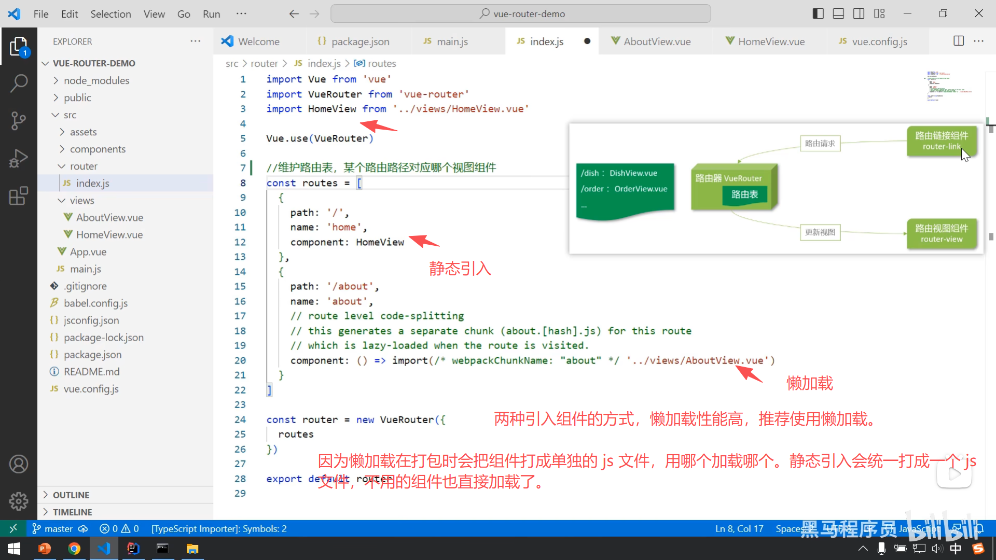
Task: Click the vue-router-demo command center search box
Action: click(521, 14)
